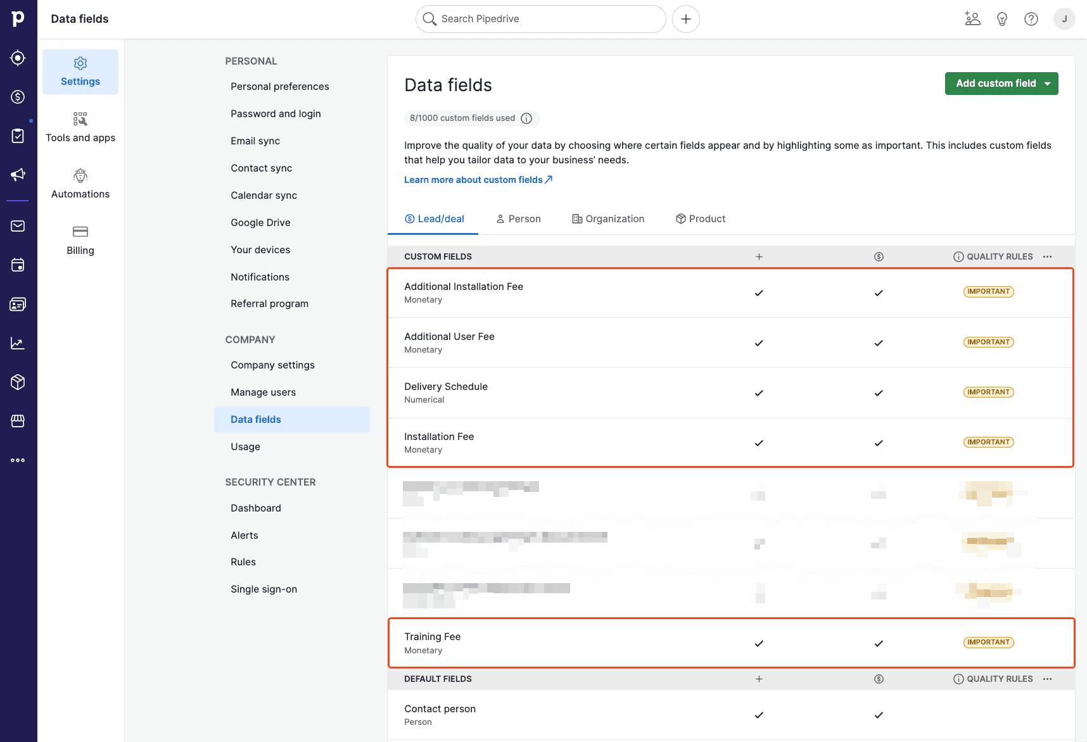
Task: Open the Marketplace storefront icon
Action: point(18,421)
